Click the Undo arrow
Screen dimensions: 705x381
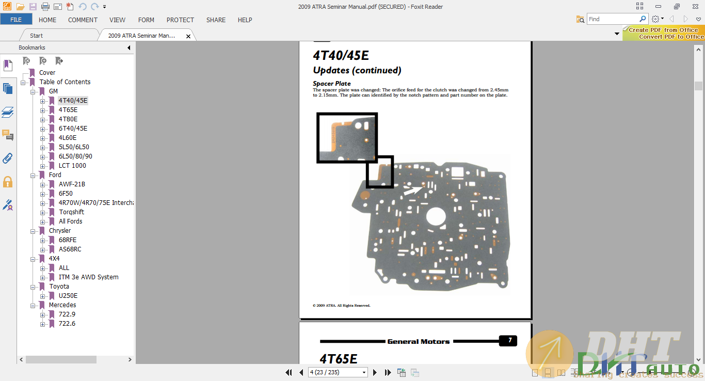[x=83, y=7]
